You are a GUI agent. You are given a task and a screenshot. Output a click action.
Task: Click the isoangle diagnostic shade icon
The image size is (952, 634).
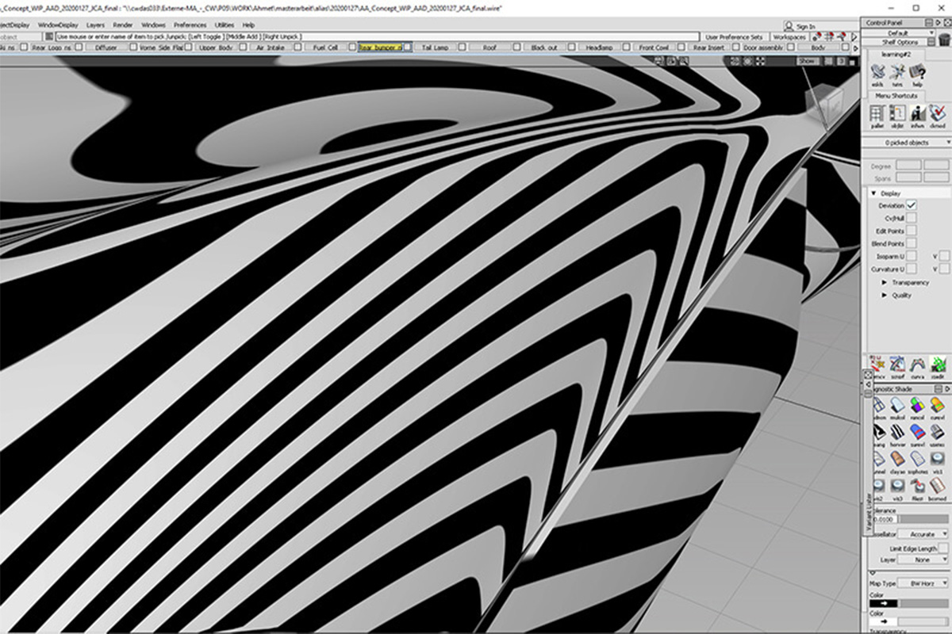point(878,431)
